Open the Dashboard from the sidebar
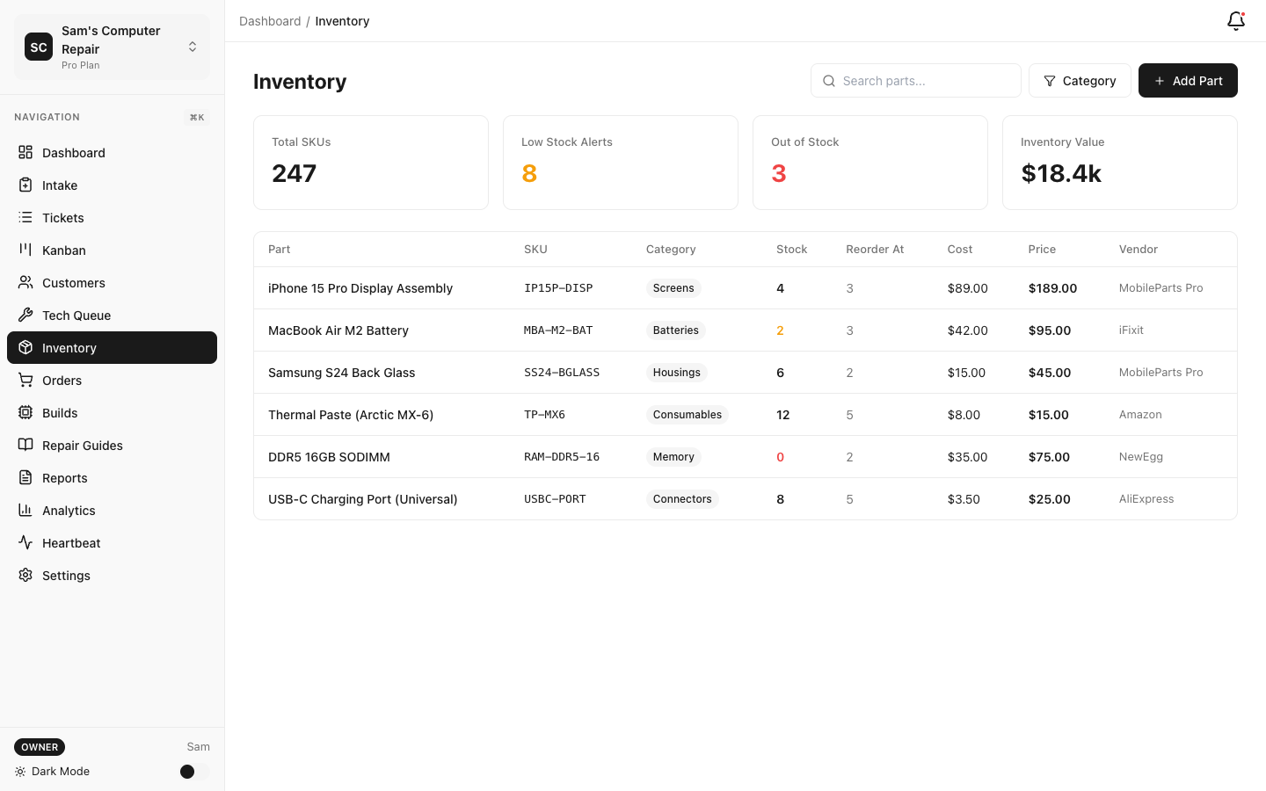The width and height of the screenshot is (1266, 791). 74,152
